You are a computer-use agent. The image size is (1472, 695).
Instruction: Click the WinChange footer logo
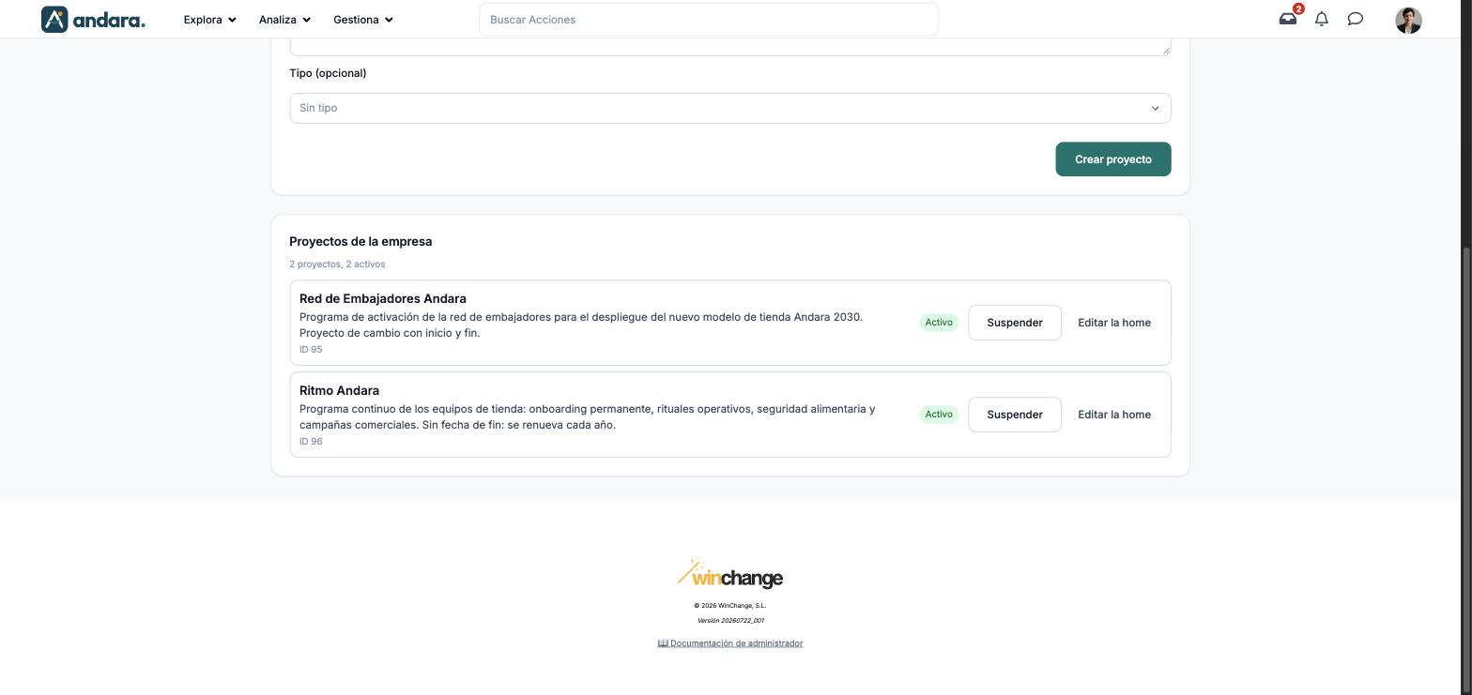pos(730,574)
